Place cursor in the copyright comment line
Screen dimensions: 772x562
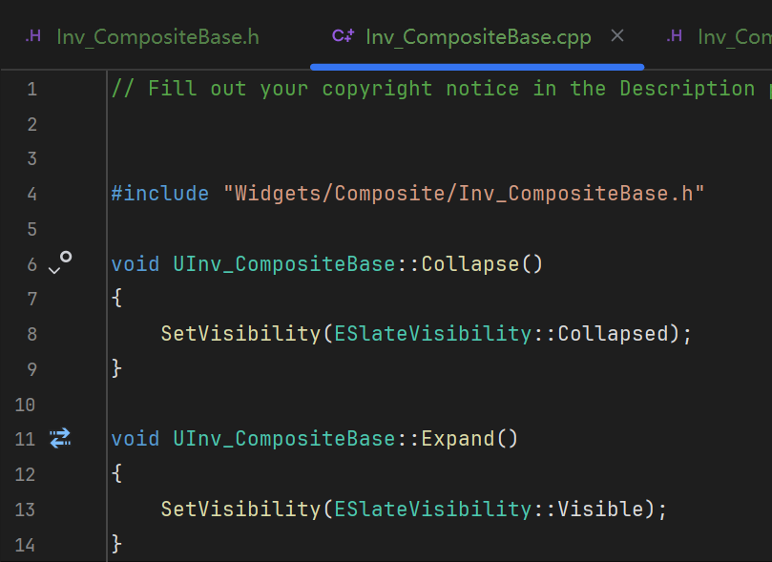point(440,89)
